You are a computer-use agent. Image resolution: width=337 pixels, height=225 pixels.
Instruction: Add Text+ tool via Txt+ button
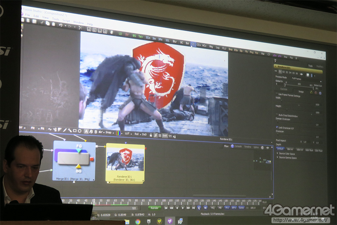tap(141, 37)
